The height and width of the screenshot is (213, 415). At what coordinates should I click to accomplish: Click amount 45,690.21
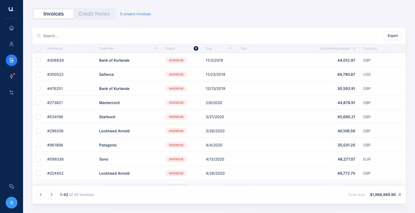coord(346,117)
